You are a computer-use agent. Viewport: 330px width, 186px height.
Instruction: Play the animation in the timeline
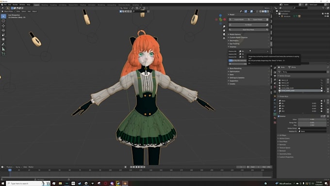point(139,167)
